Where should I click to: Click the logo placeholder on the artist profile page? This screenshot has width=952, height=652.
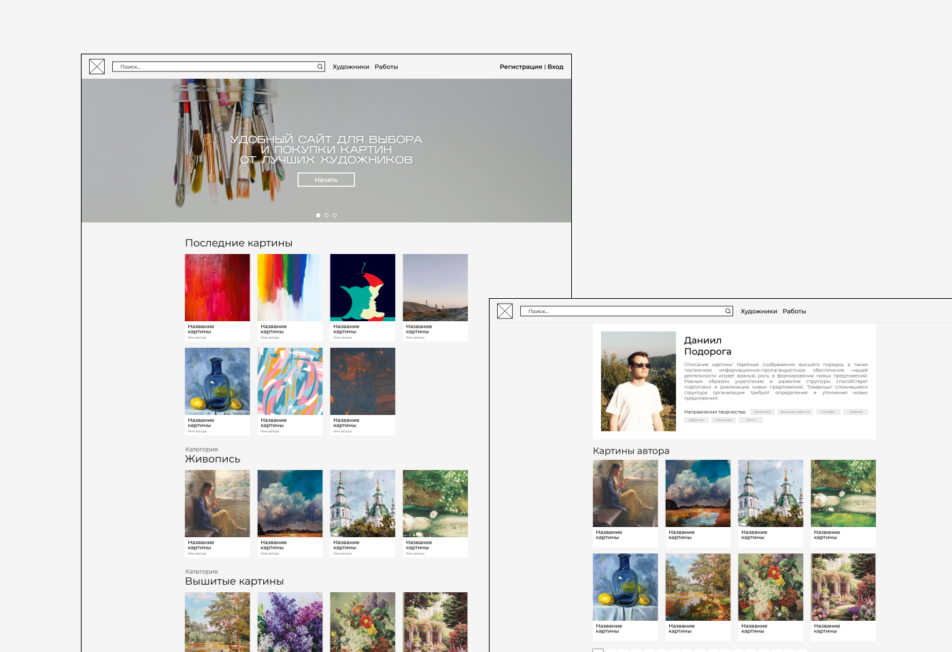tap(505, 311)
